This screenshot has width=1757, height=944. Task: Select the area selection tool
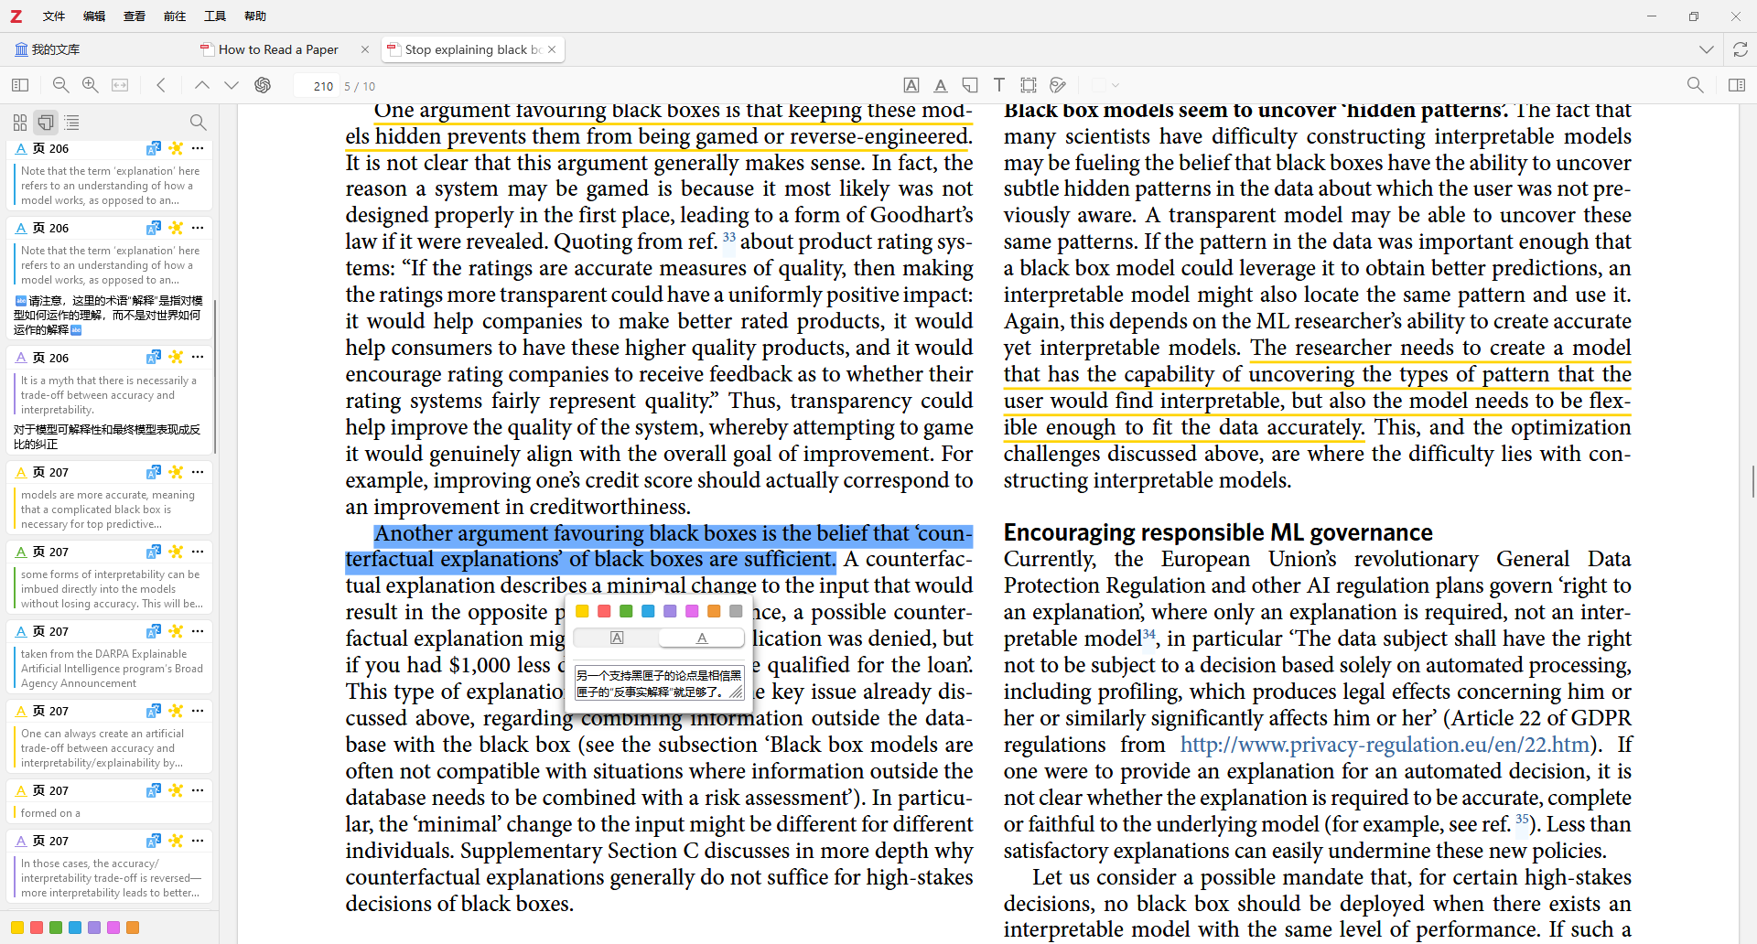[x=1029, y=85]
